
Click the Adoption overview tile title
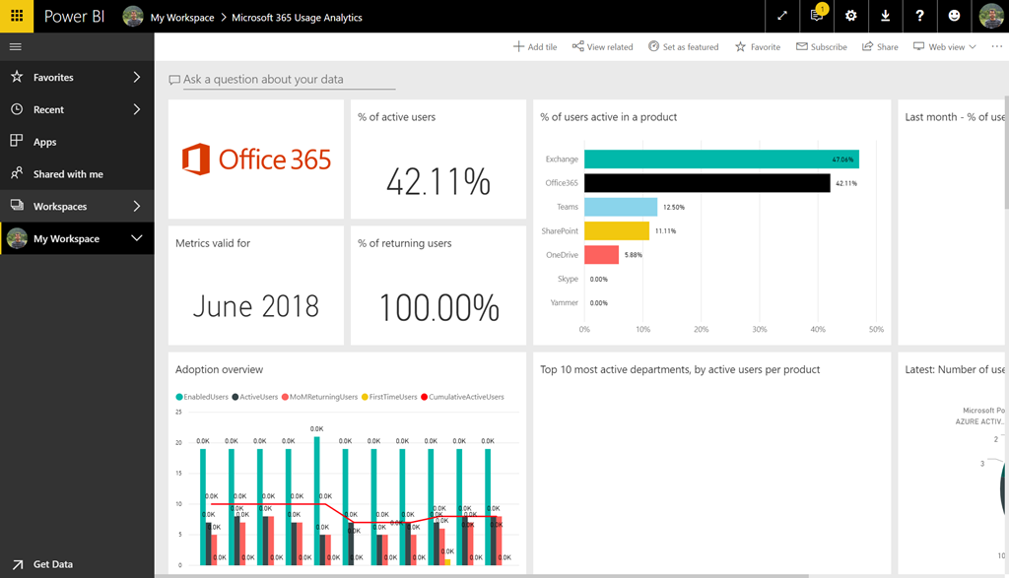(x=219, y=369)
